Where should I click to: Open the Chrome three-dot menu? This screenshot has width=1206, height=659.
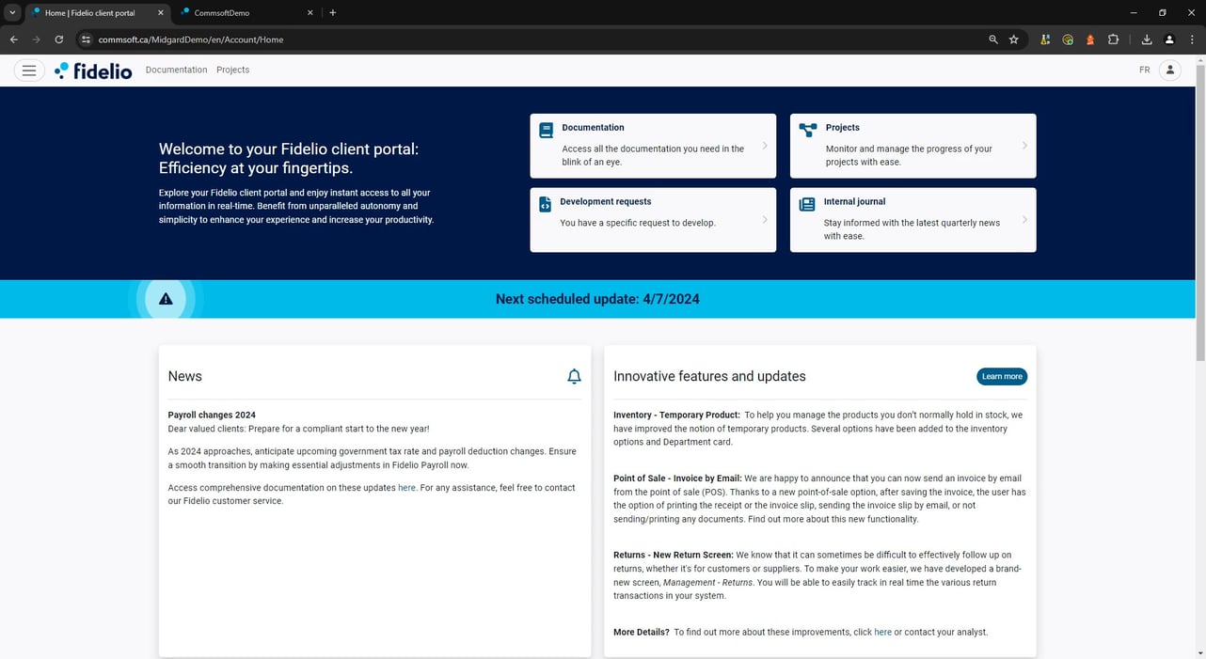click(x=1192, y=39)
